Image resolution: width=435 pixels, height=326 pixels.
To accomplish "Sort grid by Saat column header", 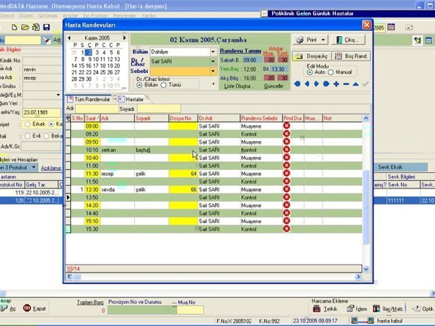I will pyautogui.click(x=92, y=118).
